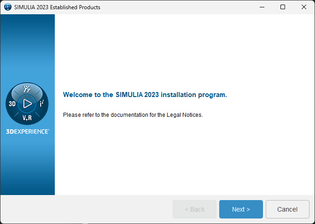The height and width of the screenshot is (224, 315).
Task: Click the V+R quadrant of the compass
Action: pos(27,118)
